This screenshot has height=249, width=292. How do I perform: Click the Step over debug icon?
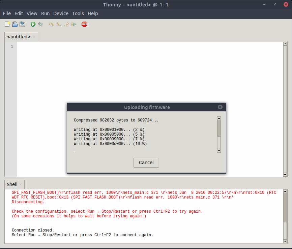[x=51, y=24]
